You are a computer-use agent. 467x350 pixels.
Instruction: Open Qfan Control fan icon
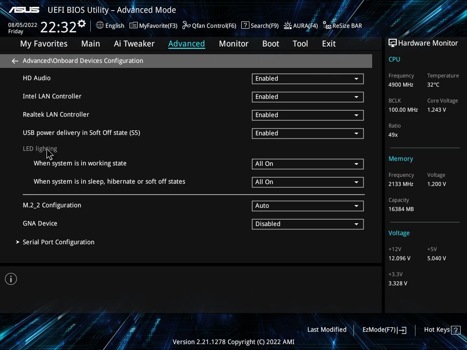click(x=187, y=26)
